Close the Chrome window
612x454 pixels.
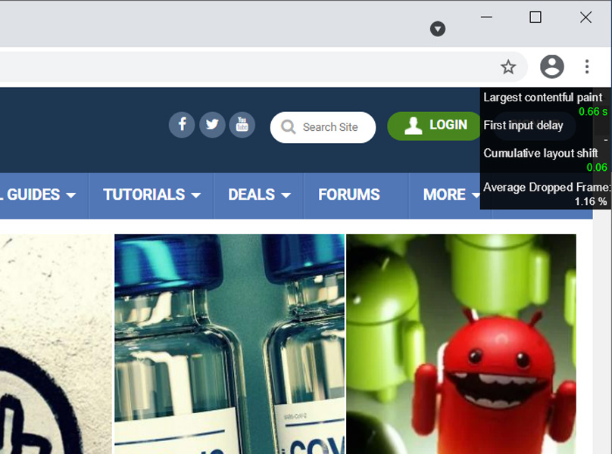[585, 17]
